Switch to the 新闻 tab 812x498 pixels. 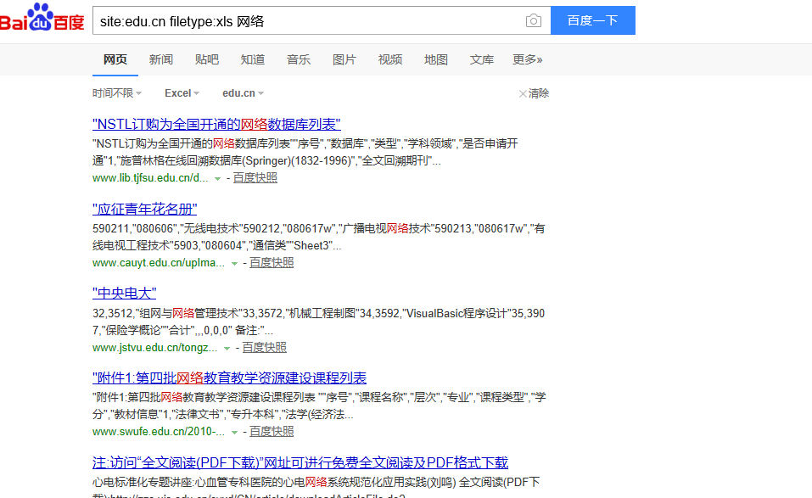click(x=161, y=59)
